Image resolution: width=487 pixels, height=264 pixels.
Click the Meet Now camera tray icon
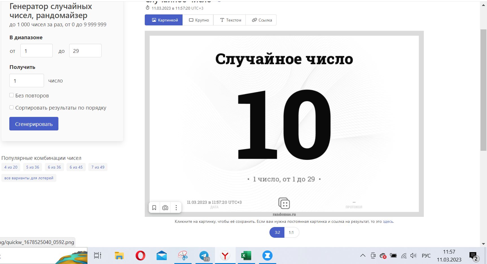click(x=373, y=256)
